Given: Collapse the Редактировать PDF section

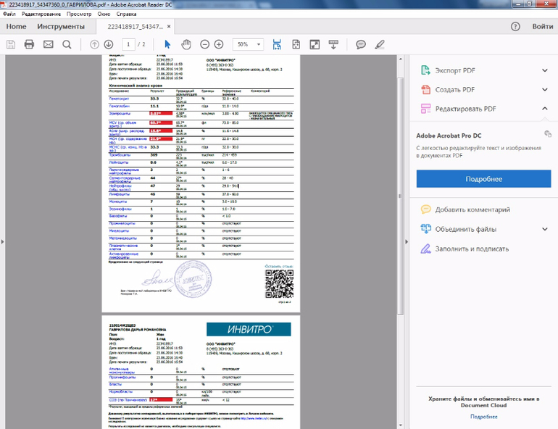Looking at the screenshot, I should [544, 108].
